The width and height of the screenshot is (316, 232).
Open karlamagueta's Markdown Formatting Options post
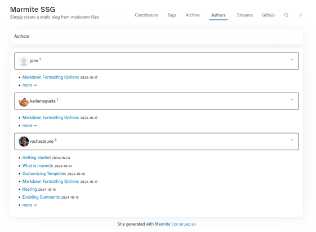(x=51, y=117)
